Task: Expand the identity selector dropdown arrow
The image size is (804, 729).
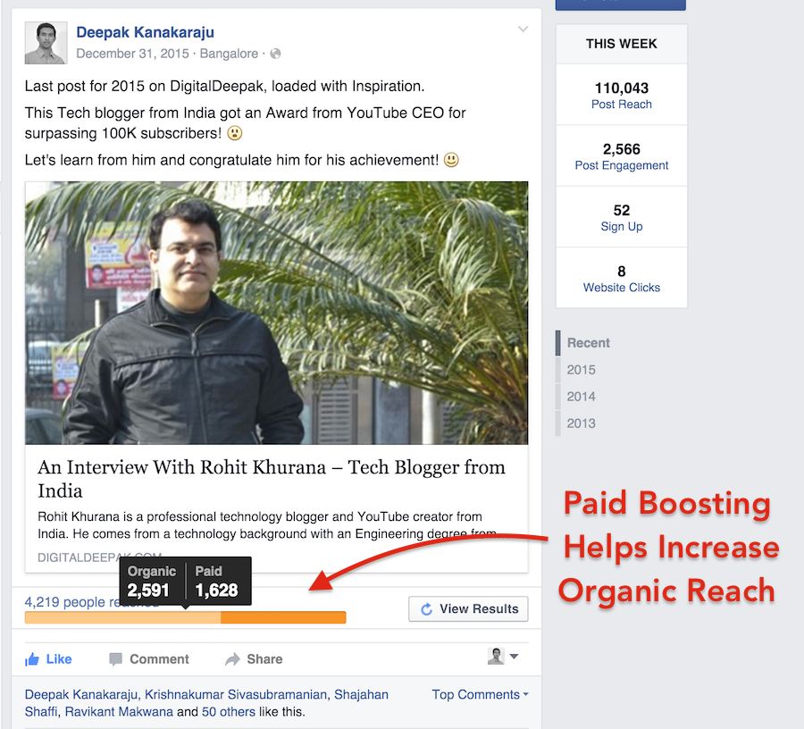Action: (514, 657)
